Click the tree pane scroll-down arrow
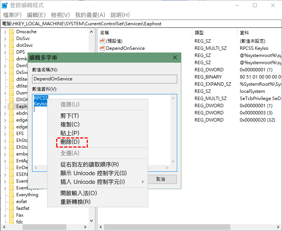This screenshot has height=231, width=282. (x=91, y=221)
